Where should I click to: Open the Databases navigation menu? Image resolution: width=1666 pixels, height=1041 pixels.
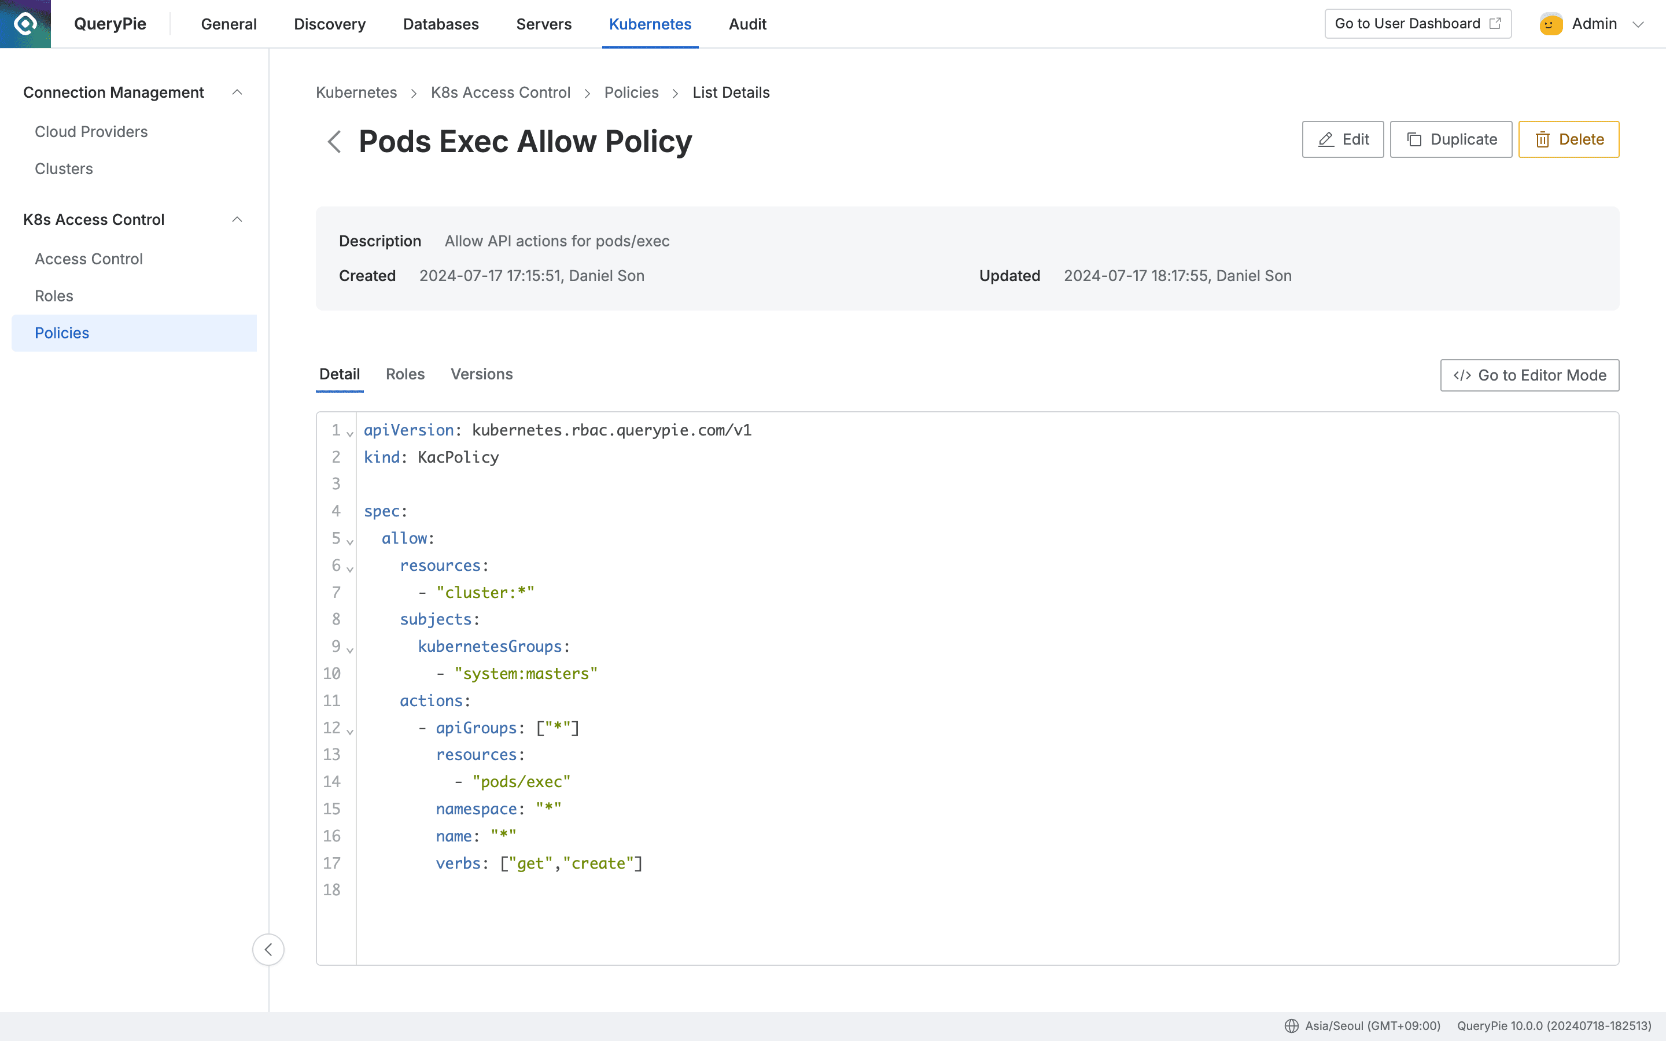tap(441, 23)
